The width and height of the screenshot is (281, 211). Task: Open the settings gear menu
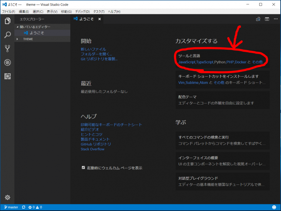pyautogui.click(x=7, y=197)
